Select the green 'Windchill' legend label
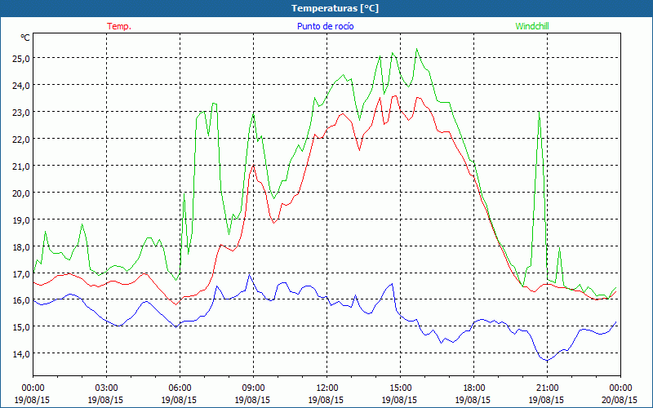The image size is (653, 408). (532, 26)
